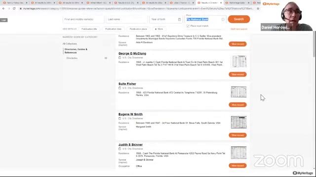316x177 pixels.
Task: Add the Publication title filter
Action: 89,29
